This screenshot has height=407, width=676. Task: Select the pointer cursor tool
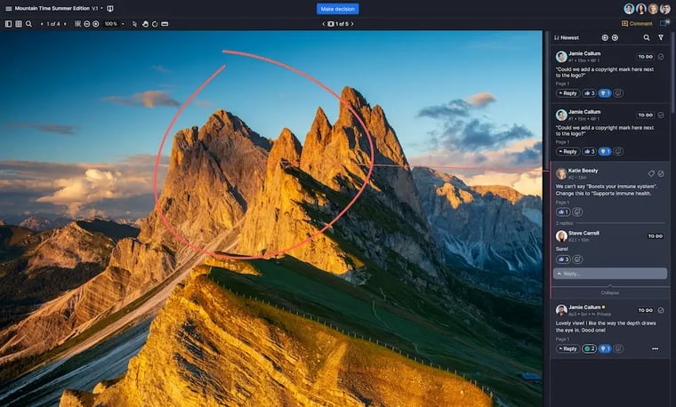point(136,24)
